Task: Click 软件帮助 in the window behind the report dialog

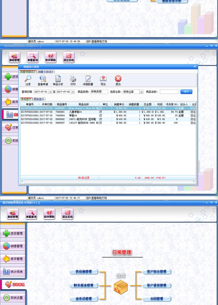Action: tap(51, 57)
